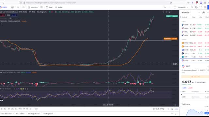Select the USDJ watchlist row
The height and width of the screenshot is (117, 209).
point(195,32)
